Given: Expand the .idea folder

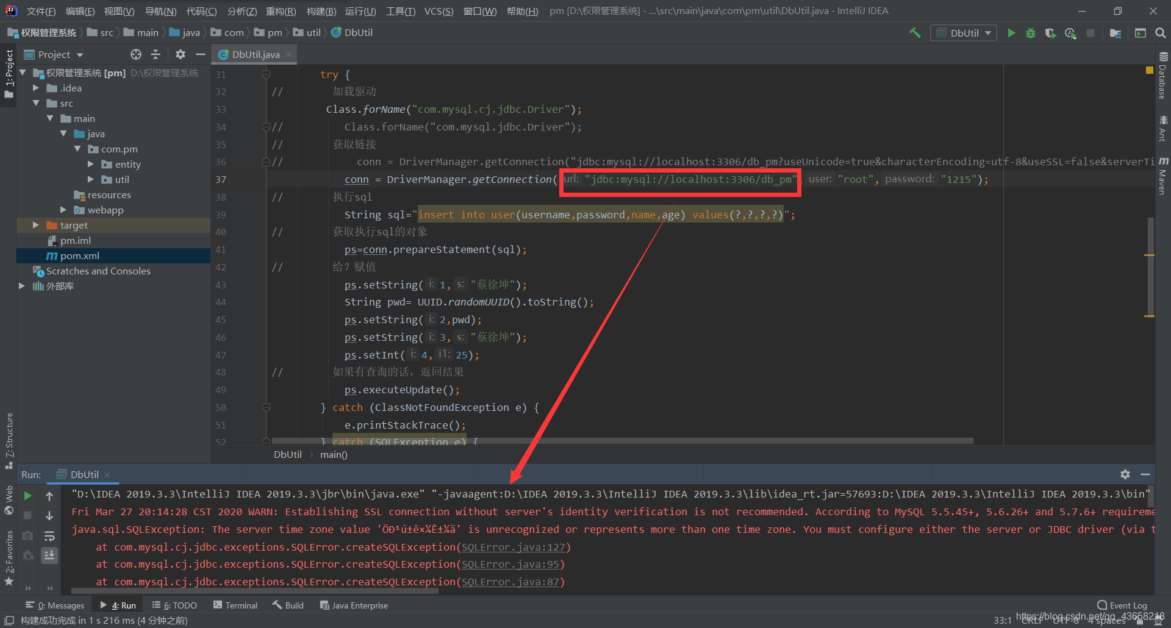Looking at the screenshot, I should coord(36,88).
